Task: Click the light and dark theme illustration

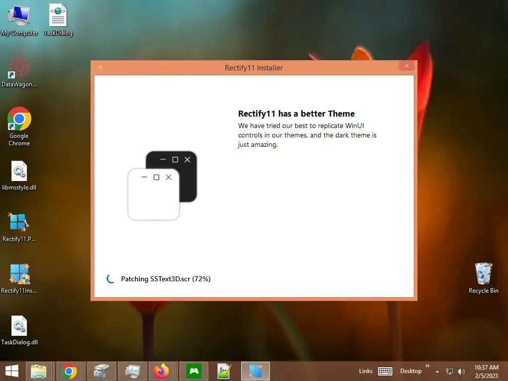Action: point(162,186)
